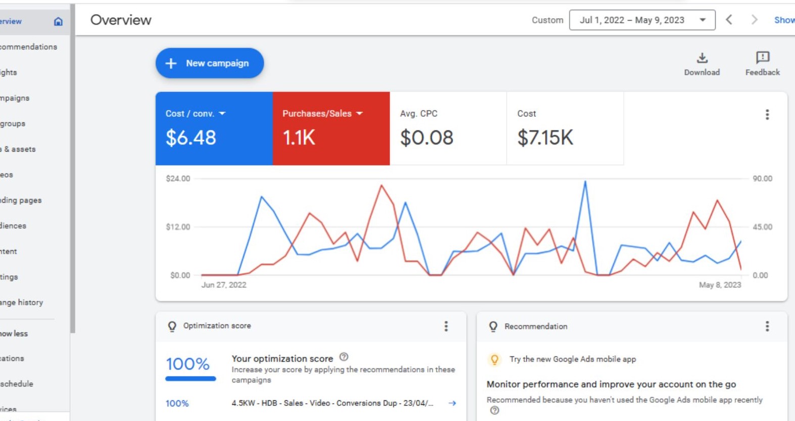Open Audiences in the sidebar
Viewport: 795px width, 421px height.
(x=13, y=226)
